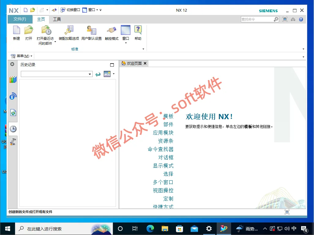Expand top border bar options arrow at right

[x=303, y=57]
